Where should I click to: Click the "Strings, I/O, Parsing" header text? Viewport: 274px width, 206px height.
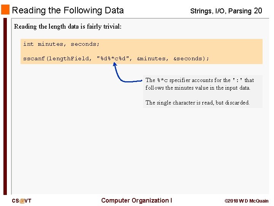pos(221,11)
